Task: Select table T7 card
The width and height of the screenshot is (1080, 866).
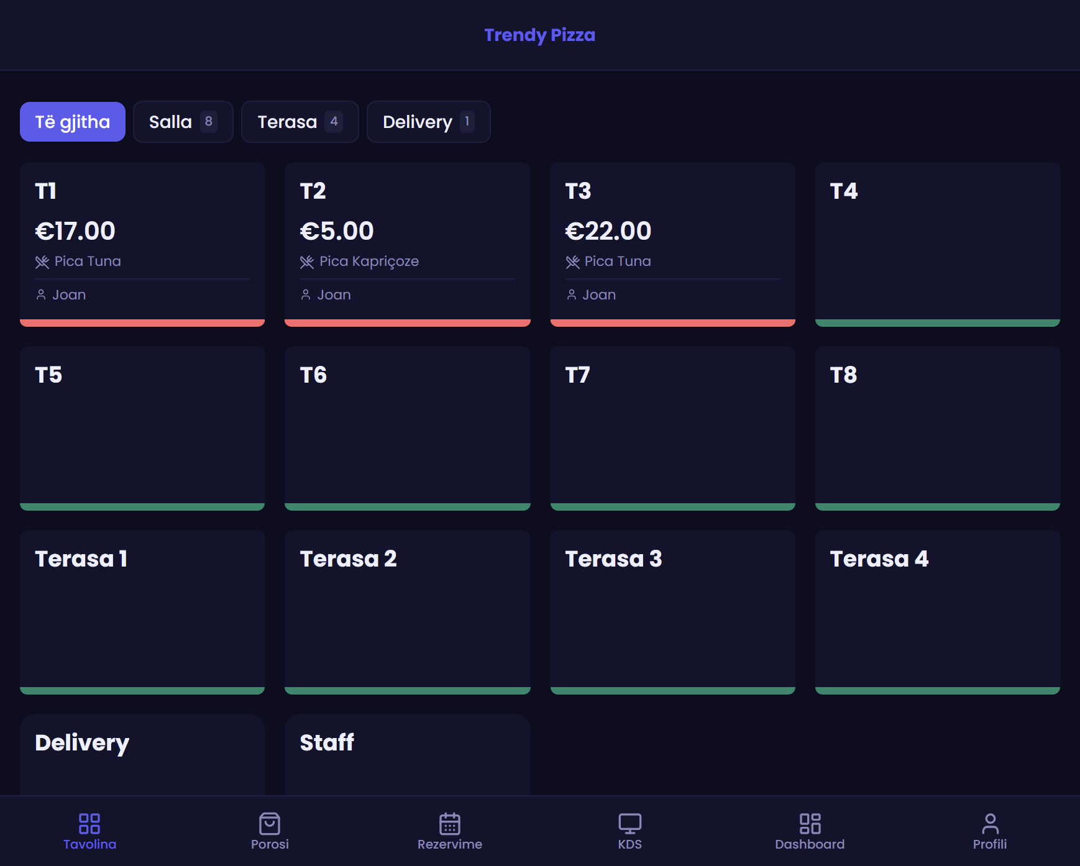Action: [672, 427]
